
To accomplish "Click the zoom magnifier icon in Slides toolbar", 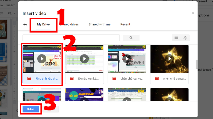I will tap(10, 13).
